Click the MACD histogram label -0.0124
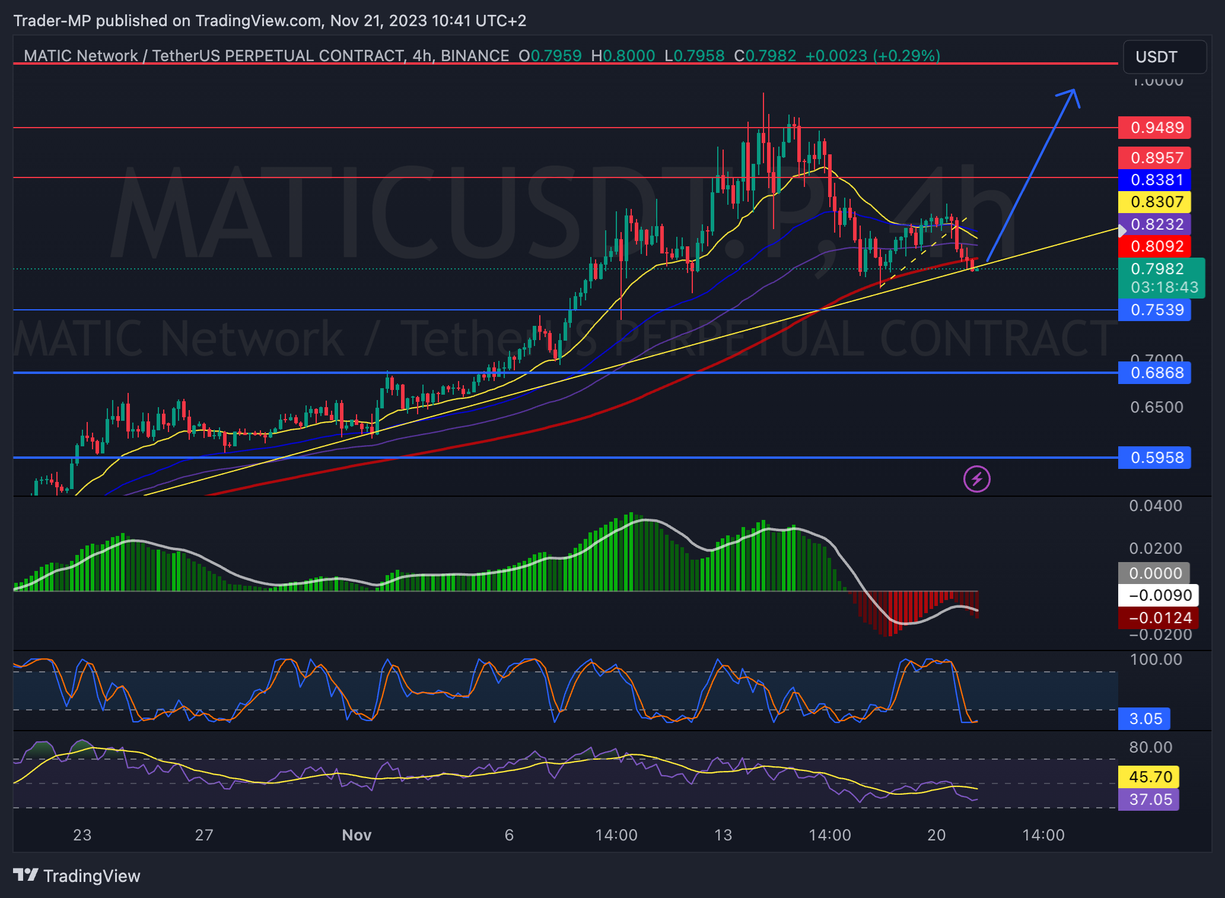 point(1158,618)
